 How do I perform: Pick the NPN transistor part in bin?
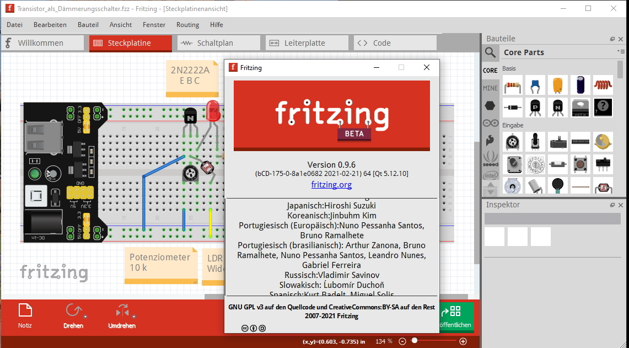(x=557, y=108)
